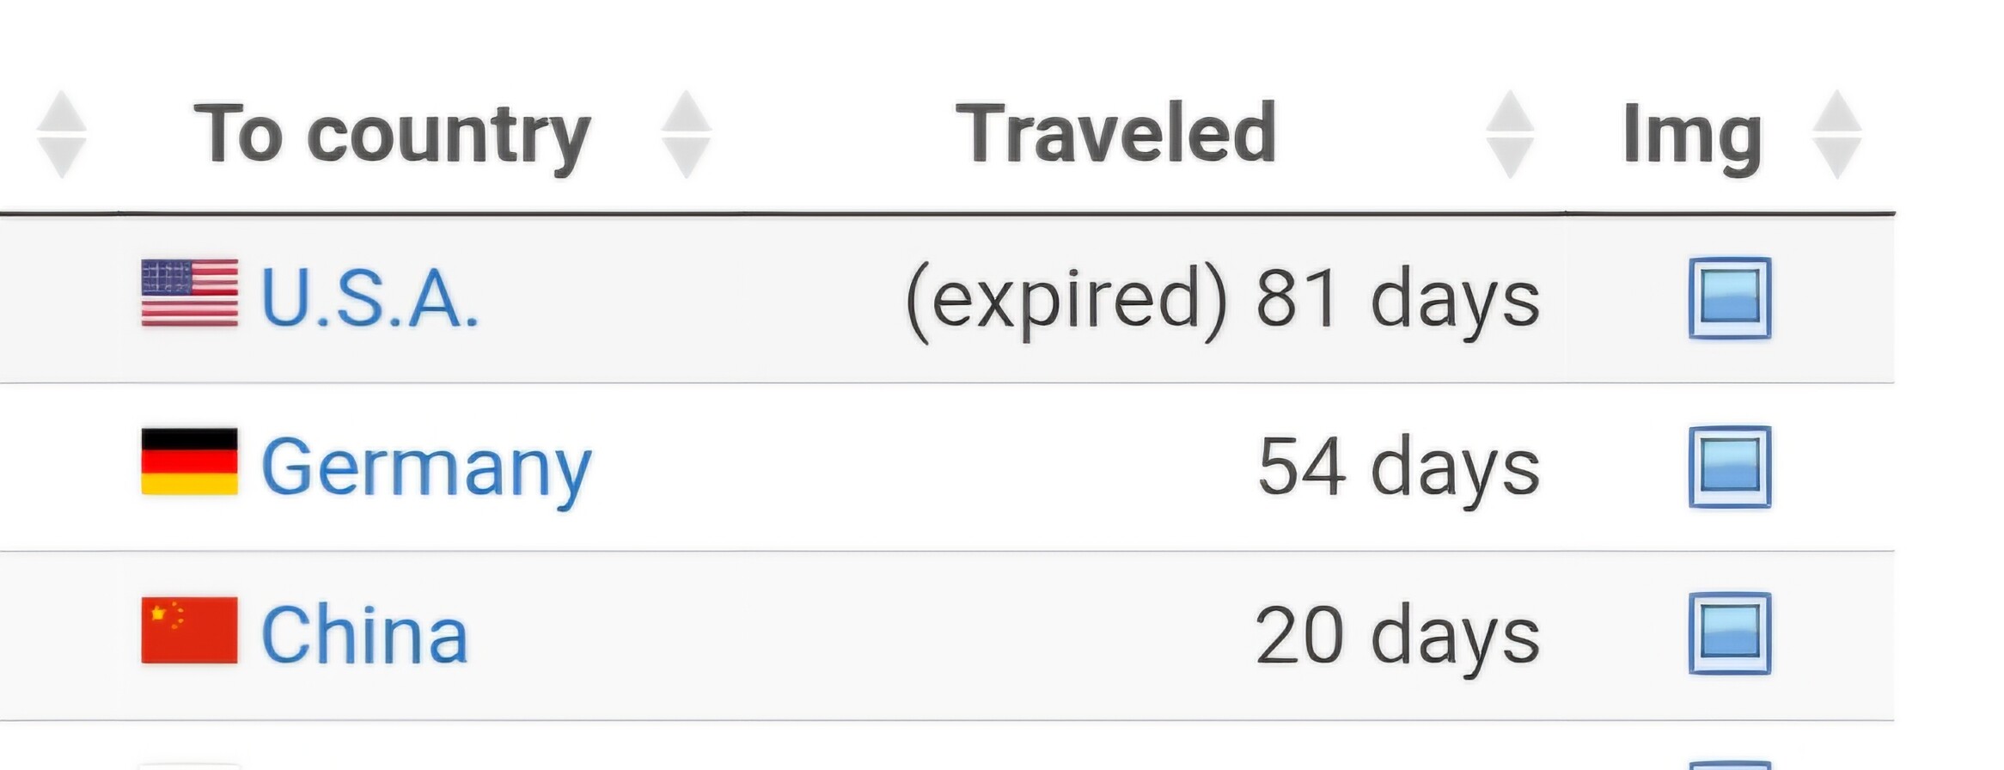
Task: Sort the table by the Img header
Action: (x=1692, y=136)
